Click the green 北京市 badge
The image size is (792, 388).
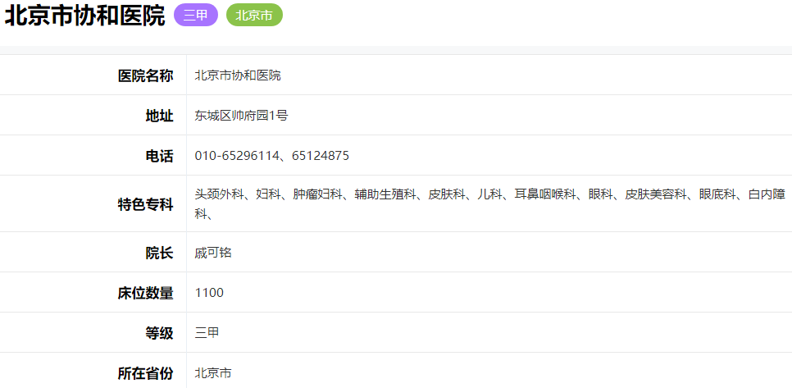tap(254, 15)
